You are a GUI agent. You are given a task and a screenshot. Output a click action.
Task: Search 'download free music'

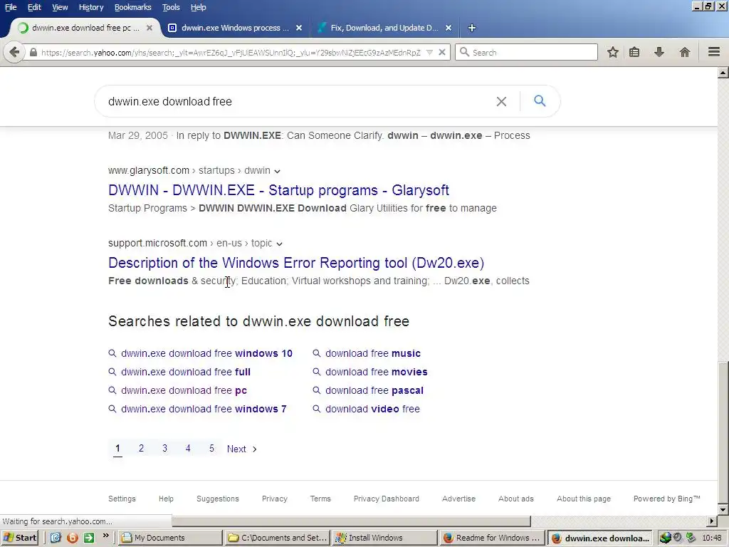[x=373, y=353]
